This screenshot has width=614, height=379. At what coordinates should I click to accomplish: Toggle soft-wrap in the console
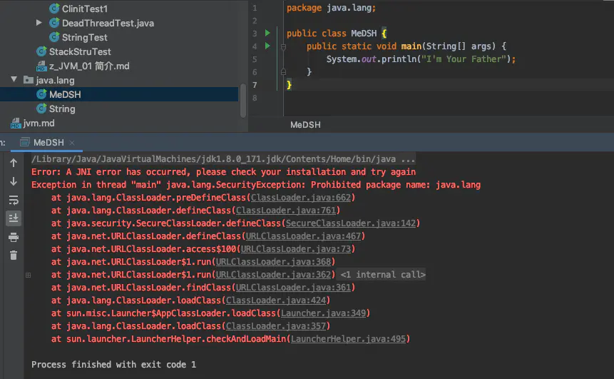pos(14,200)
